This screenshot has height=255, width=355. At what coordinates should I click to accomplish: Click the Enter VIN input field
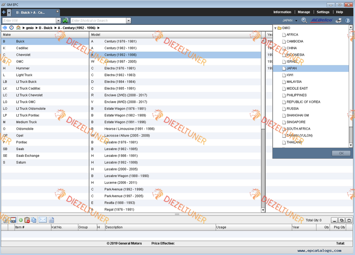click(x=29, y=21)
